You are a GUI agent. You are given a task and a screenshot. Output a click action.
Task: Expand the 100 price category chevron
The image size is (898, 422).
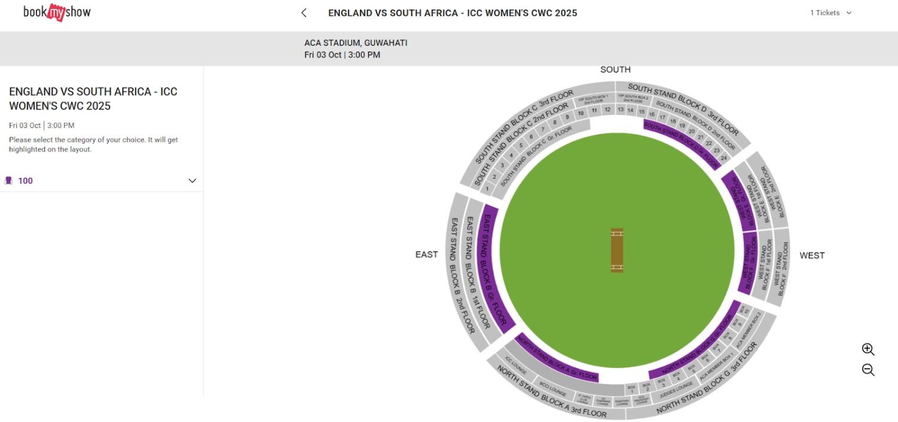(x=192, y=180)
